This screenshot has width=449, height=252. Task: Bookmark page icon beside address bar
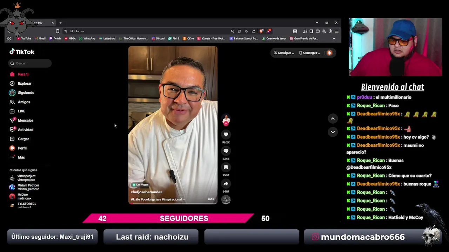coord(58,31)
